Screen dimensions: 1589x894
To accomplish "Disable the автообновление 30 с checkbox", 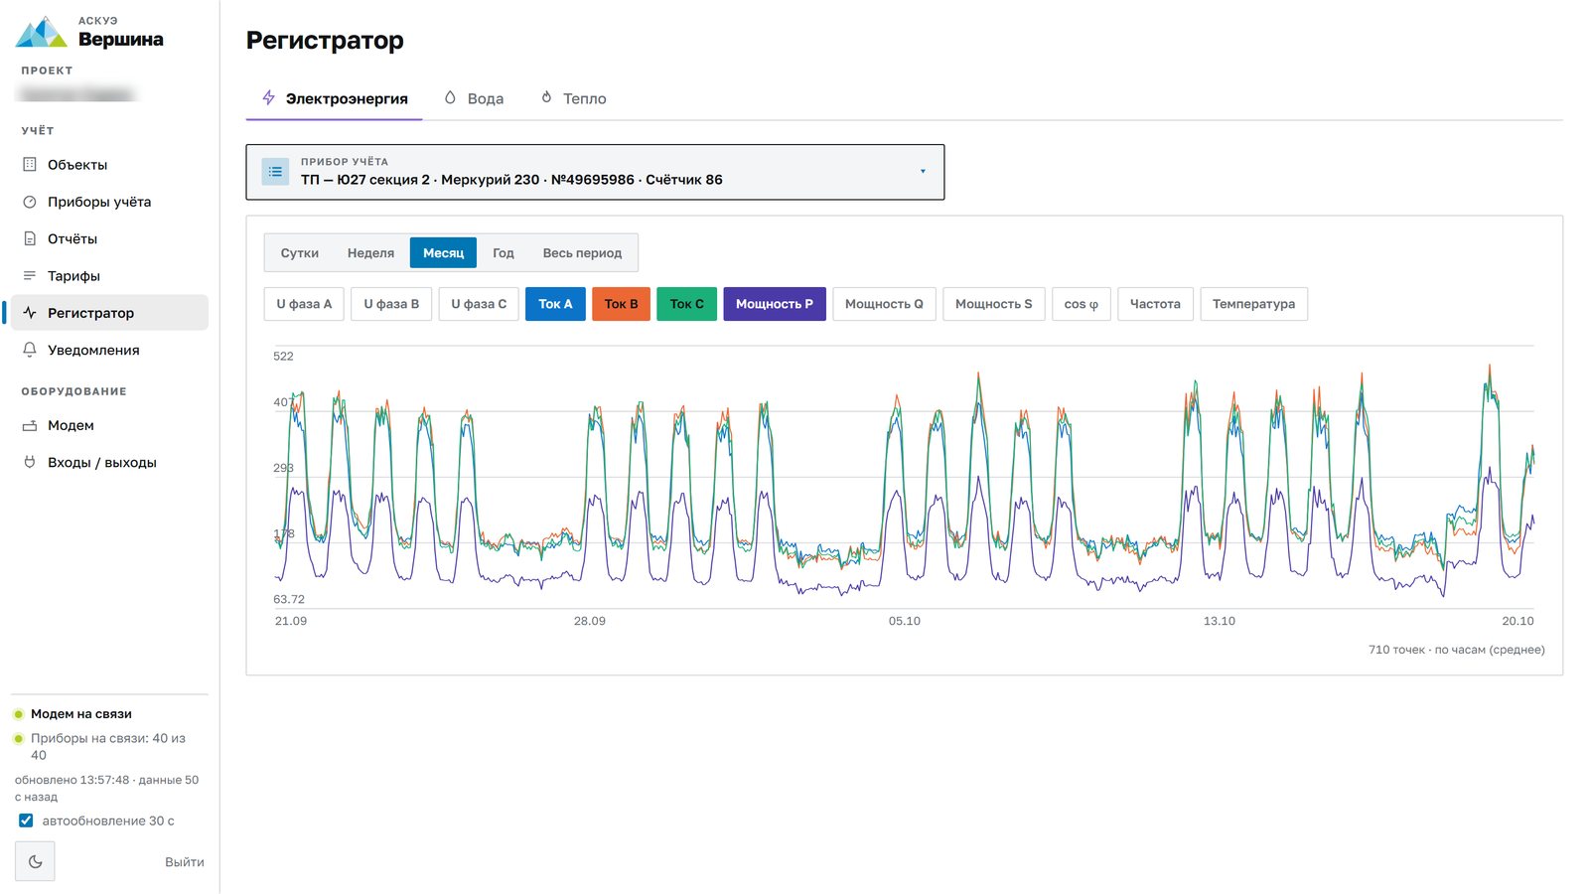I will pos(26,820).
